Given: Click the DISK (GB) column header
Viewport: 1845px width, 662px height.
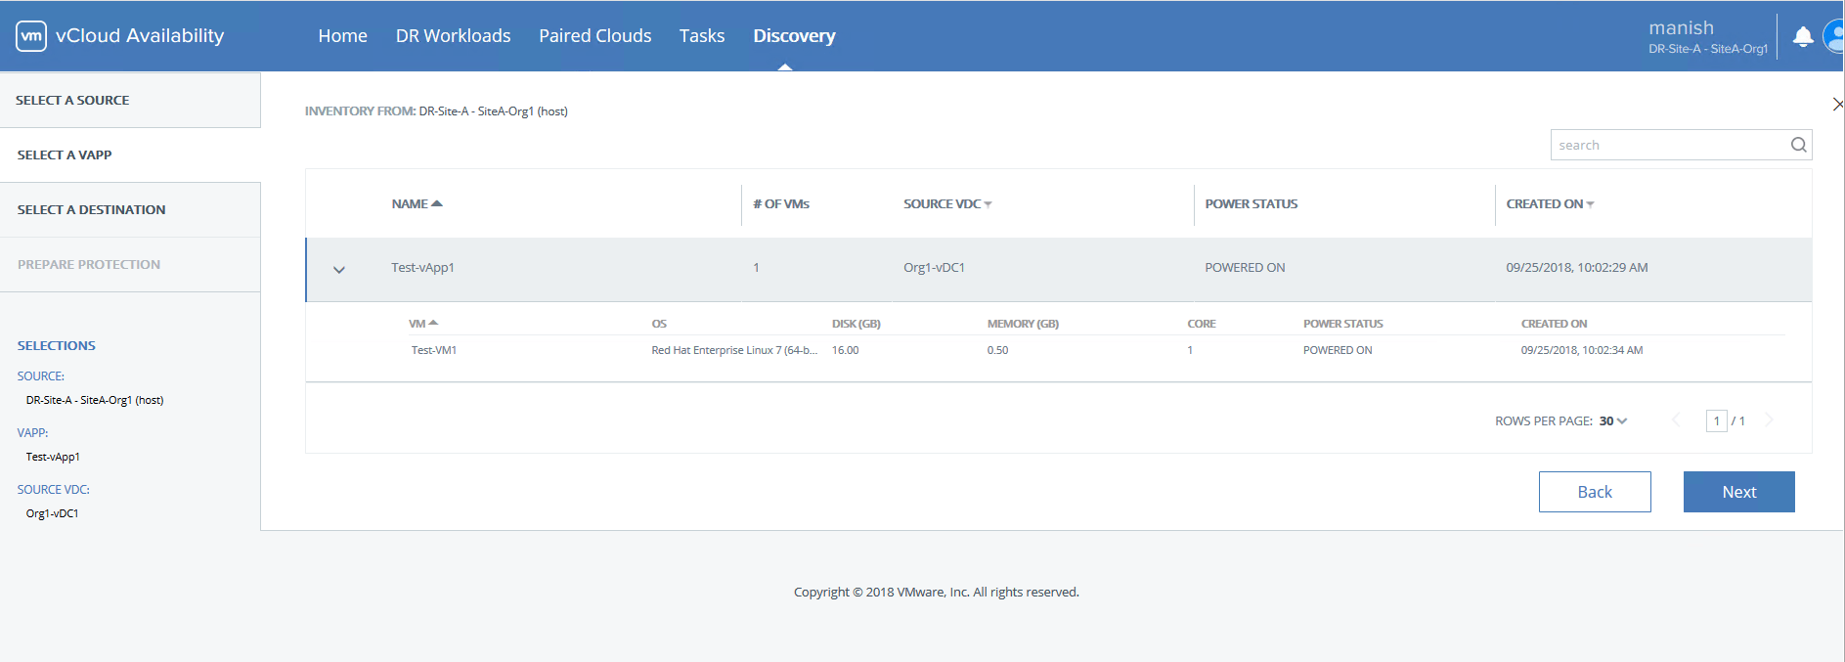Looking at the screenshot, I should click(x=857, y=324).
